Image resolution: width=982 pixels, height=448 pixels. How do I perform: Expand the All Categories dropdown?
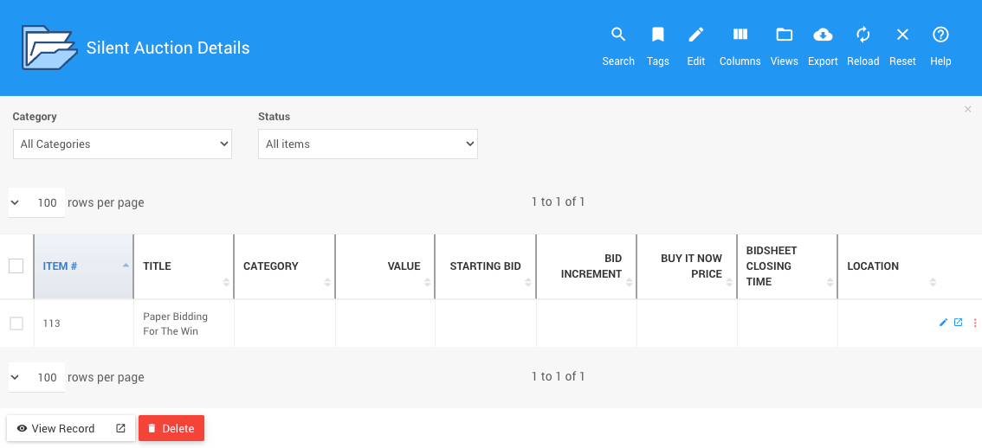click(122, 144)
